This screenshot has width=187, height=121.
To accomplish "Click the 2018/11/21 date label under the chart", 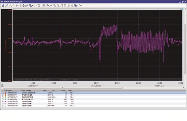I will pos(159,86).
